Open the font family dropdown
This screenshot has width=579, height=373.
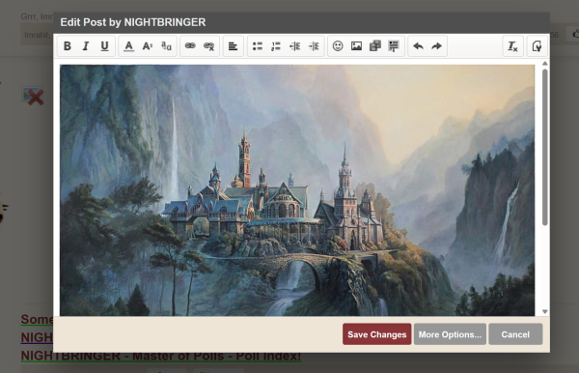tap(166, 46)
